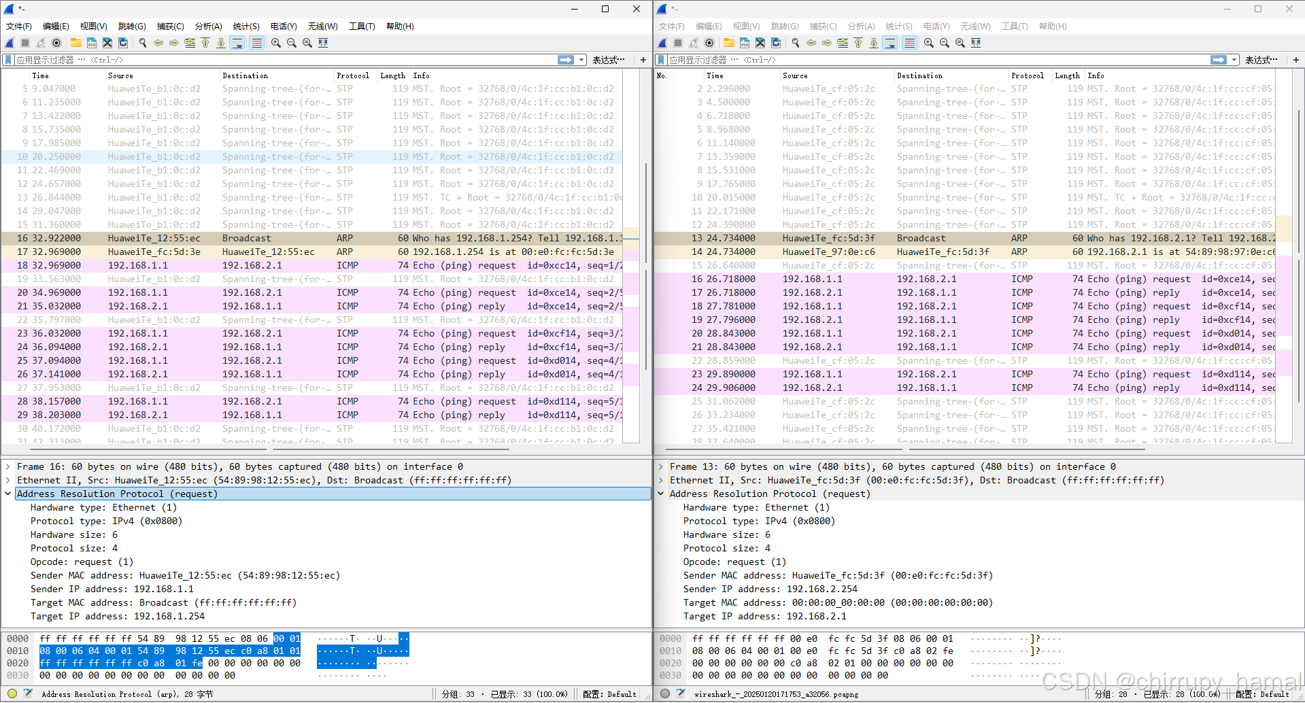Viewport: 1305px width, 703px height.
Task: Select Target IP address 192.168.2.1 line in right window
Action: (x=765, y=616)
